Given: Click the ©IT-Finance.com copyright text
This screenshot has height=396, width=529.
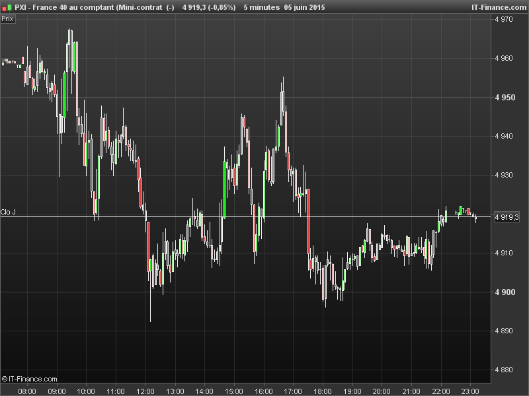Looking at the screenshot, I should [x=29, y=379].
